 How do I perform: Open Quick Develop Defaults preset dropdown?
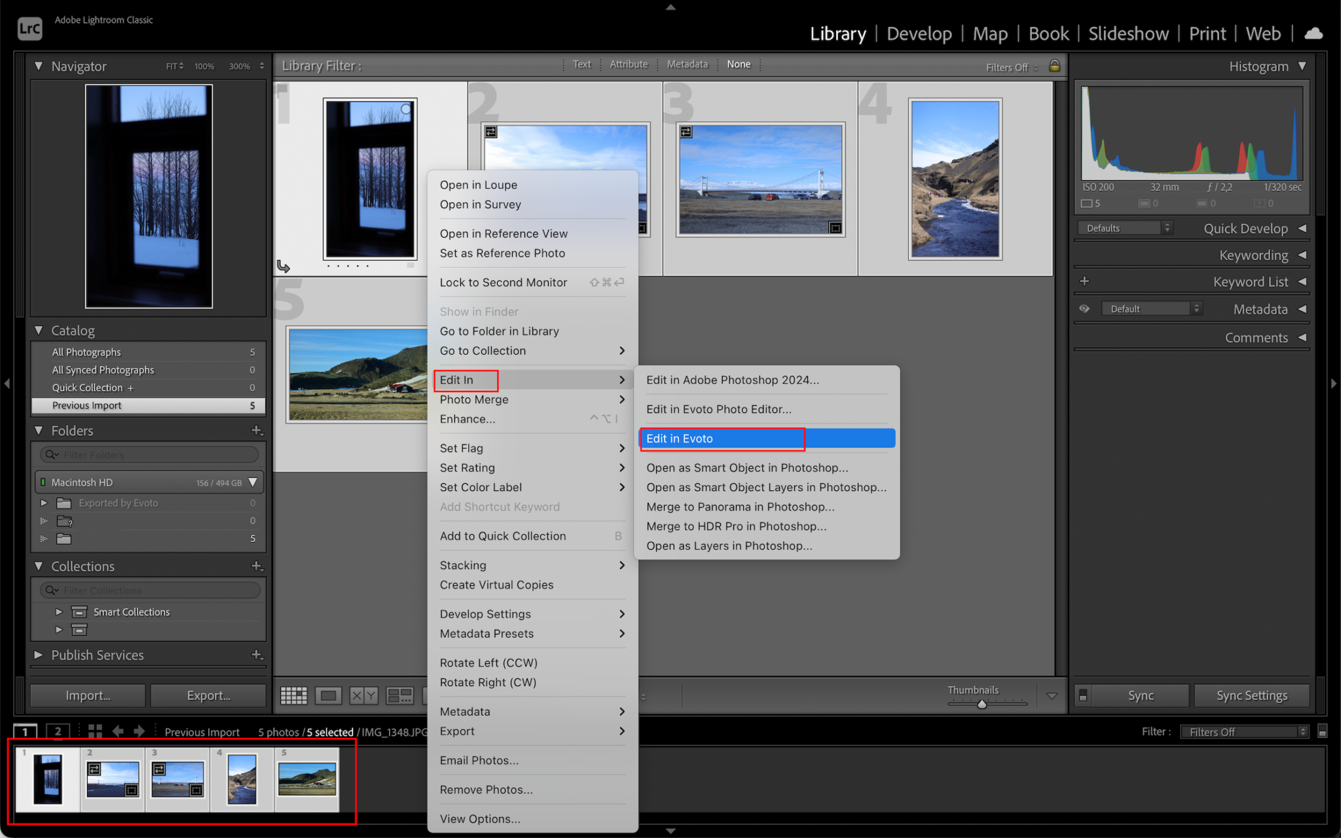tap(1124, 228)
